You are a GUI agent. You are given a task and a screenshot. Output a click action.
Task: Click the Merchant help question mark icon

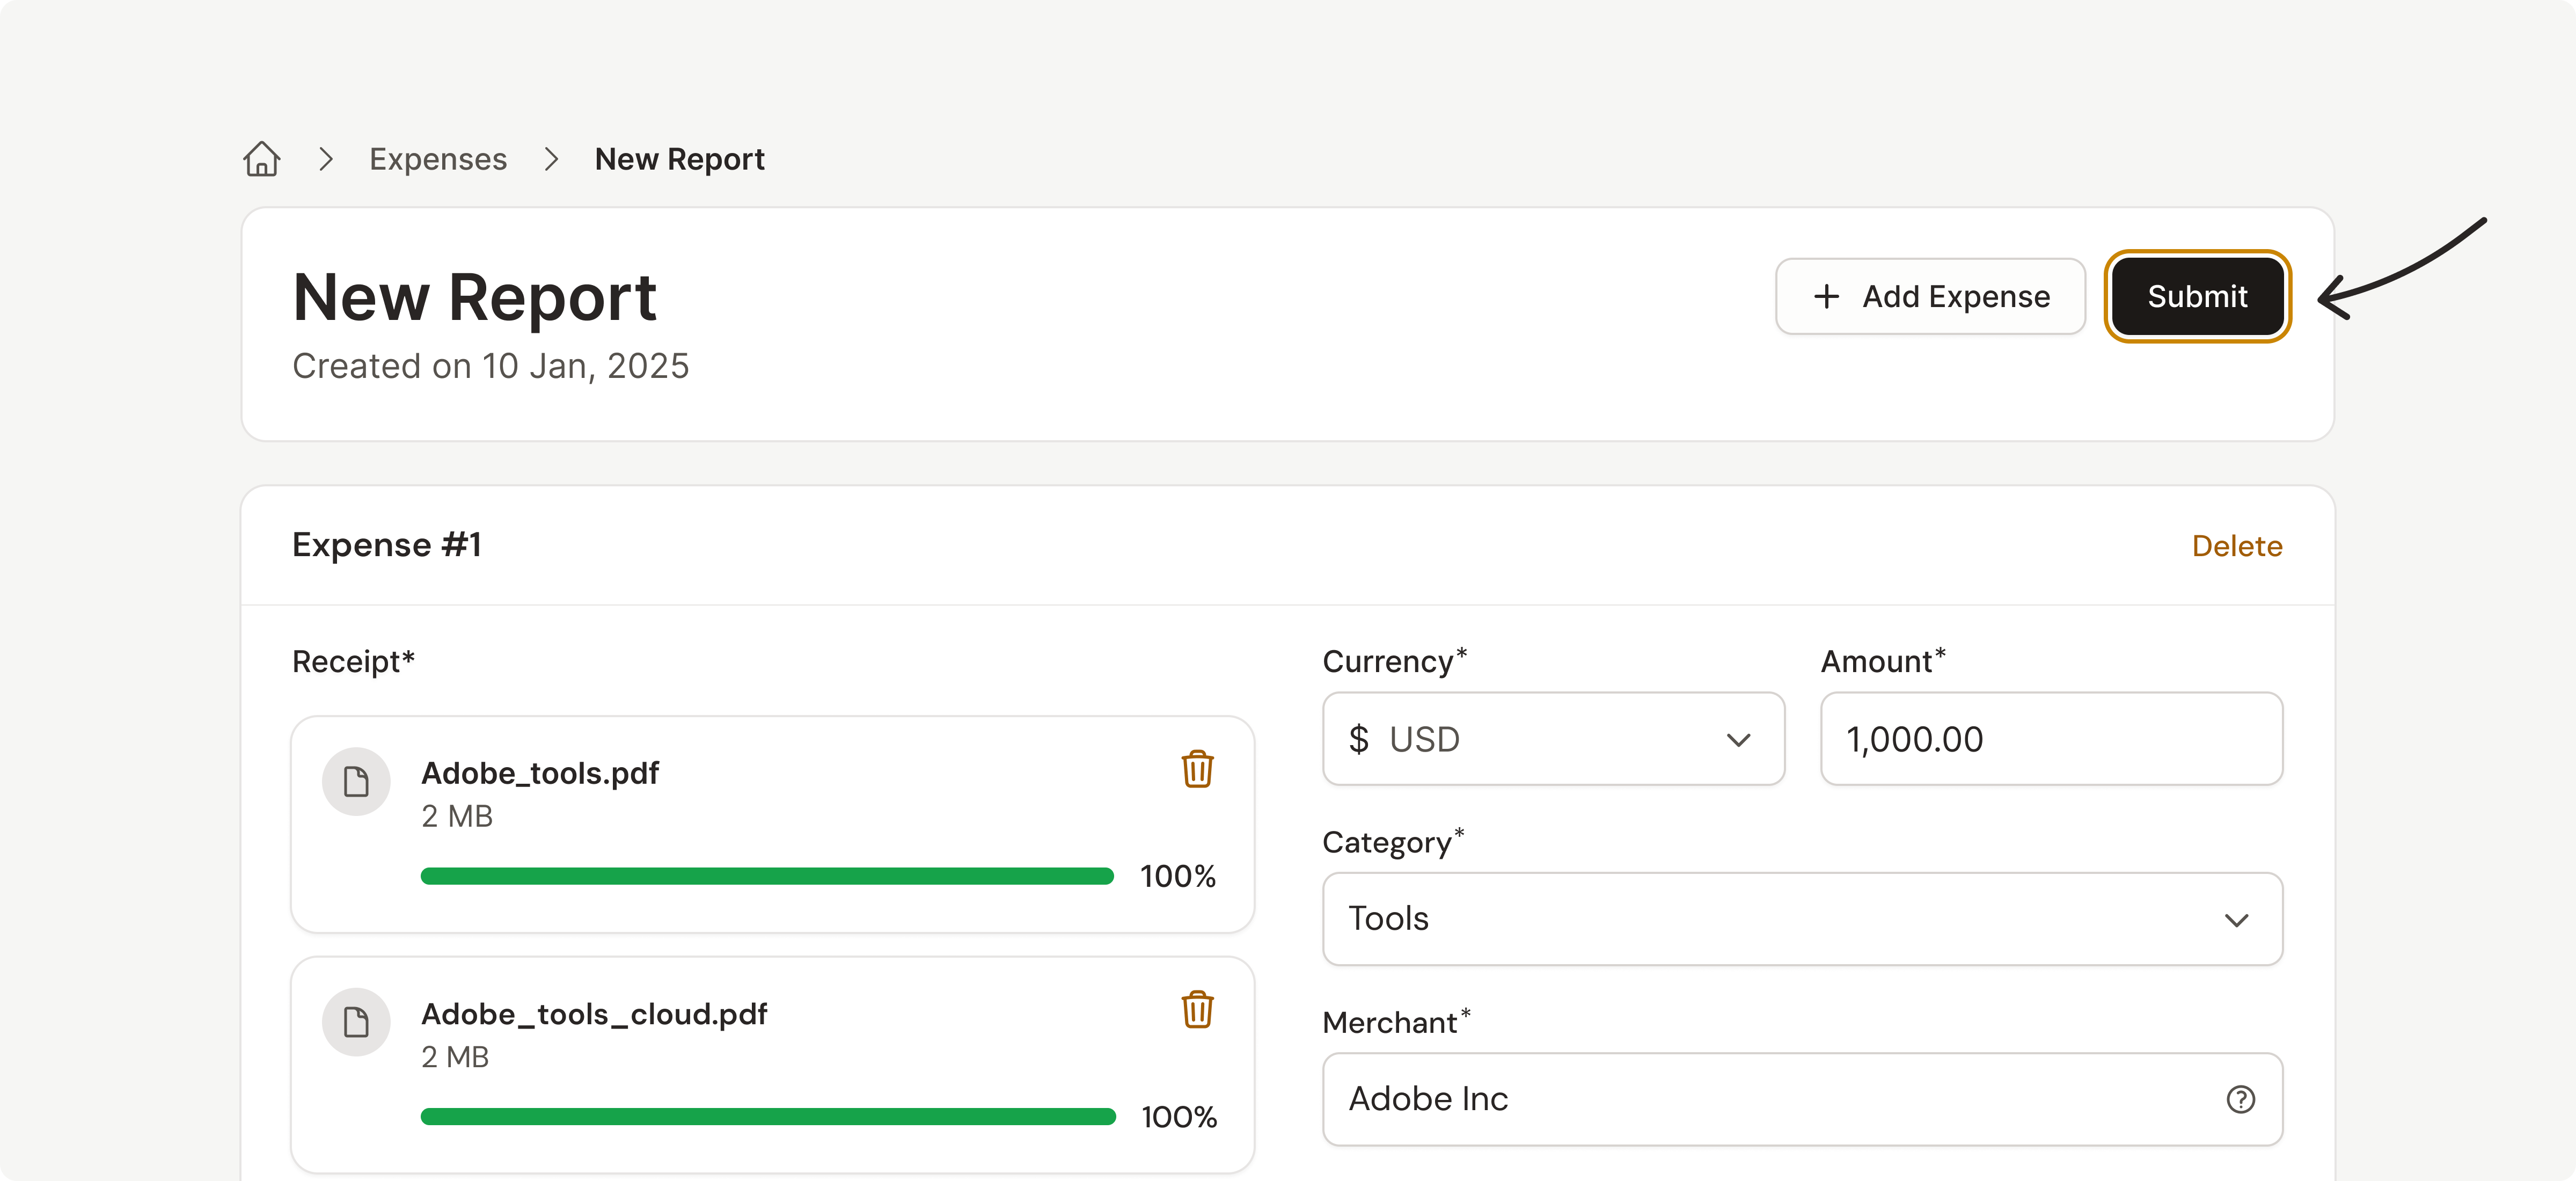click(x=2240, y=1099)
